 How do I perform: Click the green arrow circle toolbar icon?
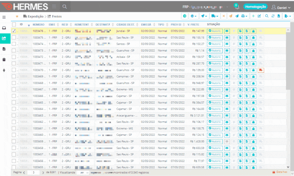[185, 16]
